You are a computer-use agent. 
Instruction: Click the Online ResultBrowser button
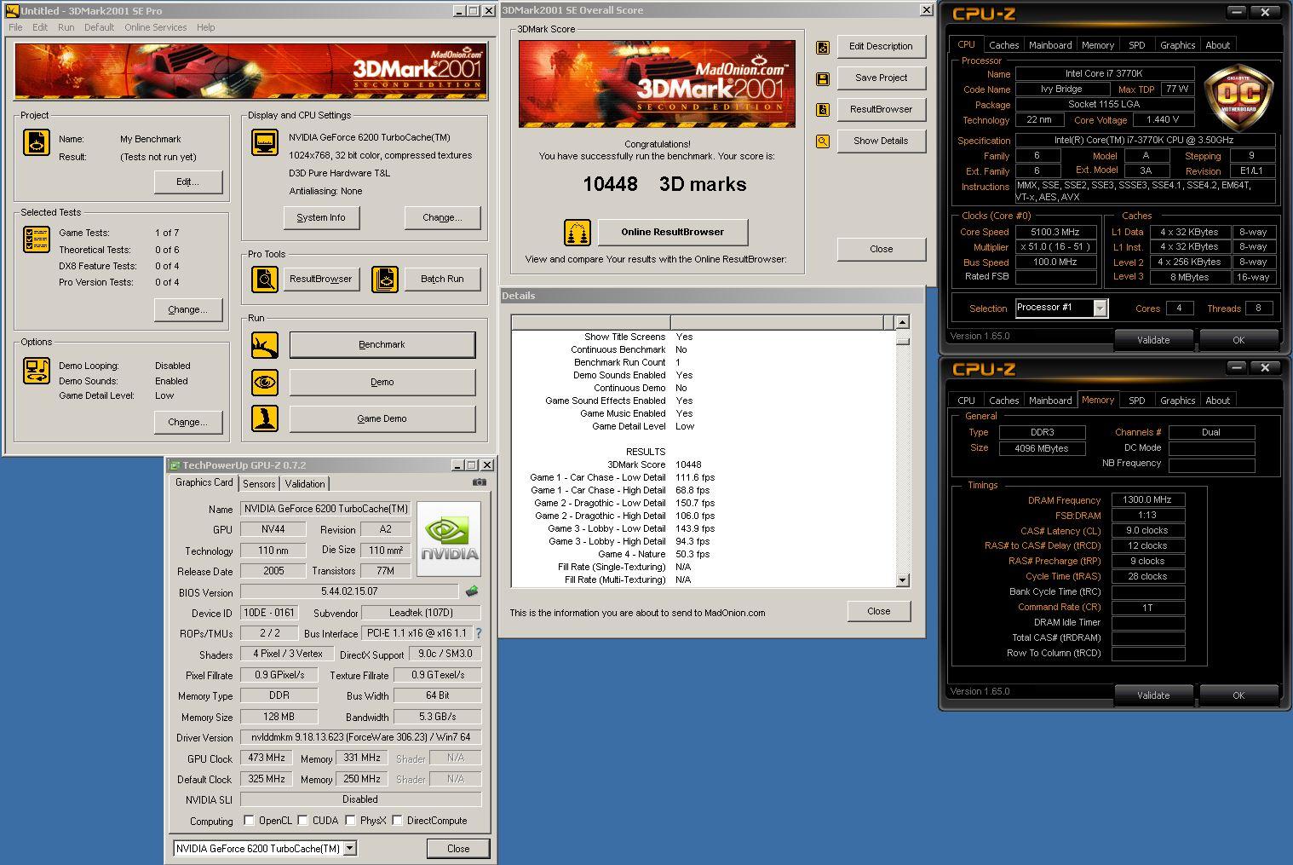click(x=673, y=232)
